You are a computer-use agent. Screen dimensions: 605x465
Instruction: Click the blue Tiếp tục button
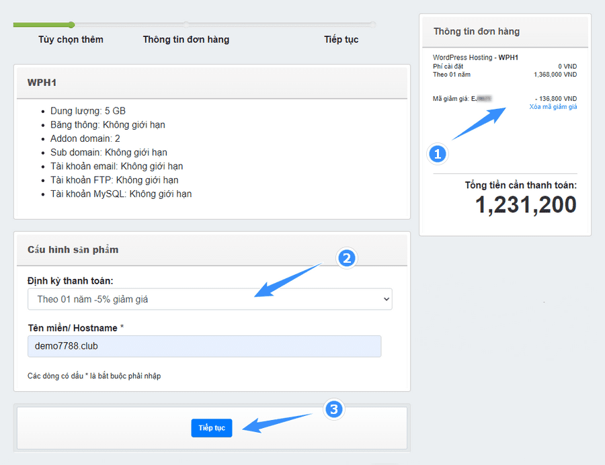click(x=212, y=427)
